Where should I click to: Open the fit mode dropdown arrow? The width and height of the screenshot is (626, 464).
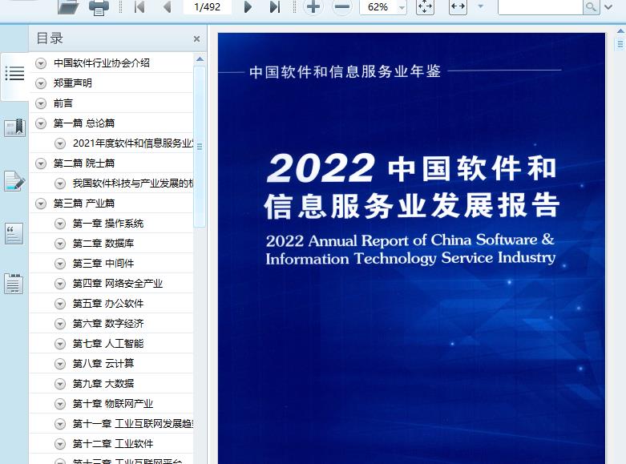click(481, 6)
